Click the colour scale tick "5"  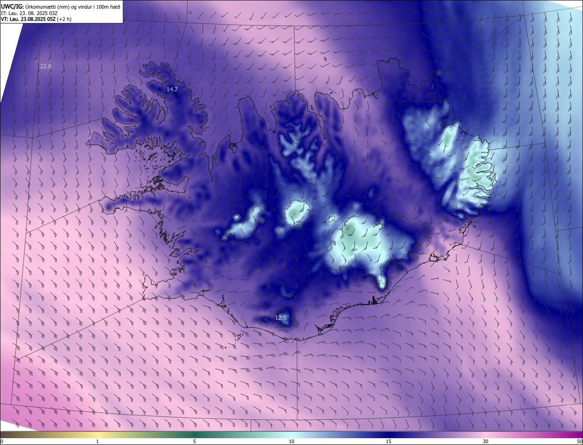194,441
